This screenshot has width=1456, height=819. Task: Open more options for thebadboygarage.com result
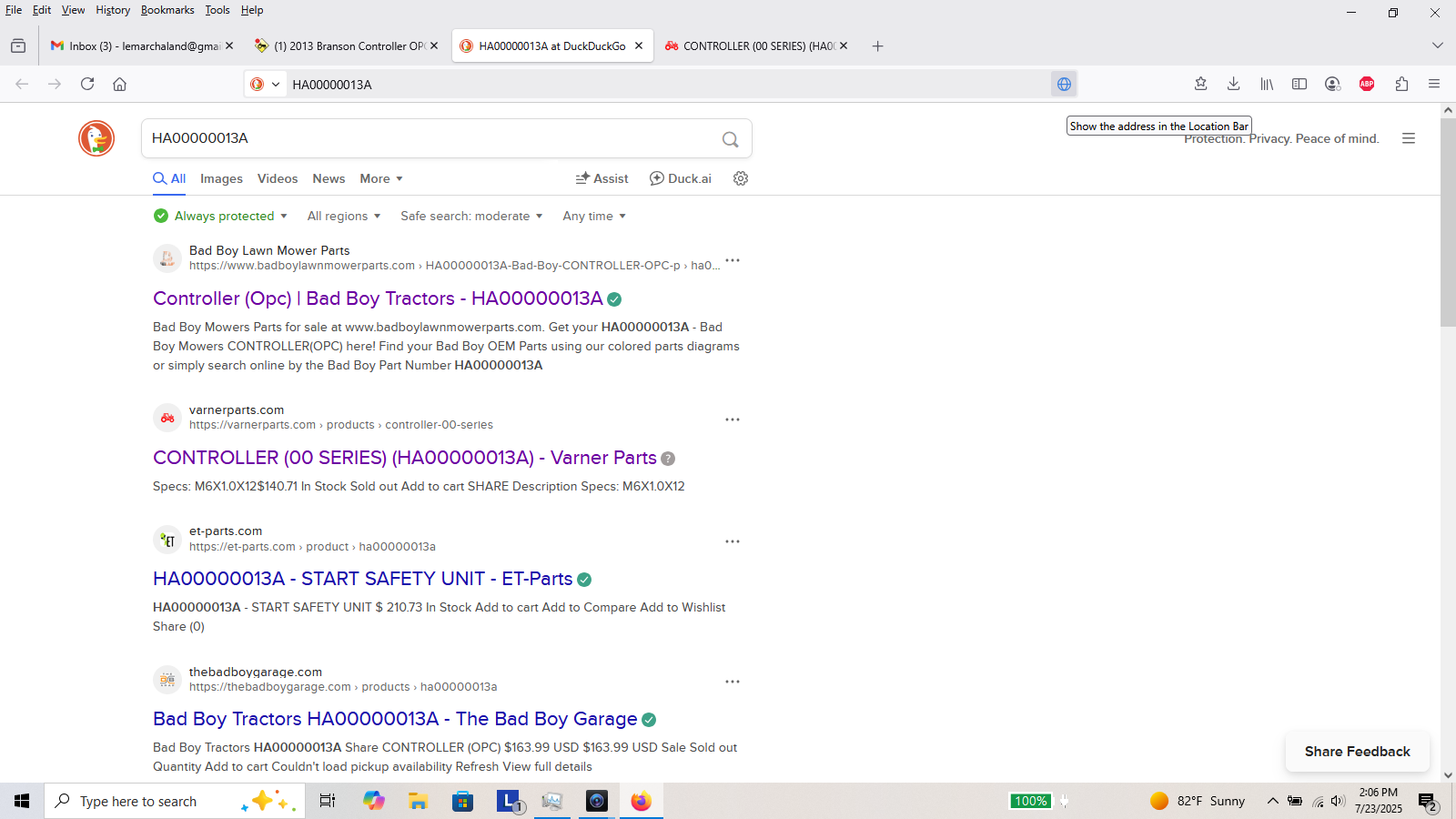pos(733,682)
